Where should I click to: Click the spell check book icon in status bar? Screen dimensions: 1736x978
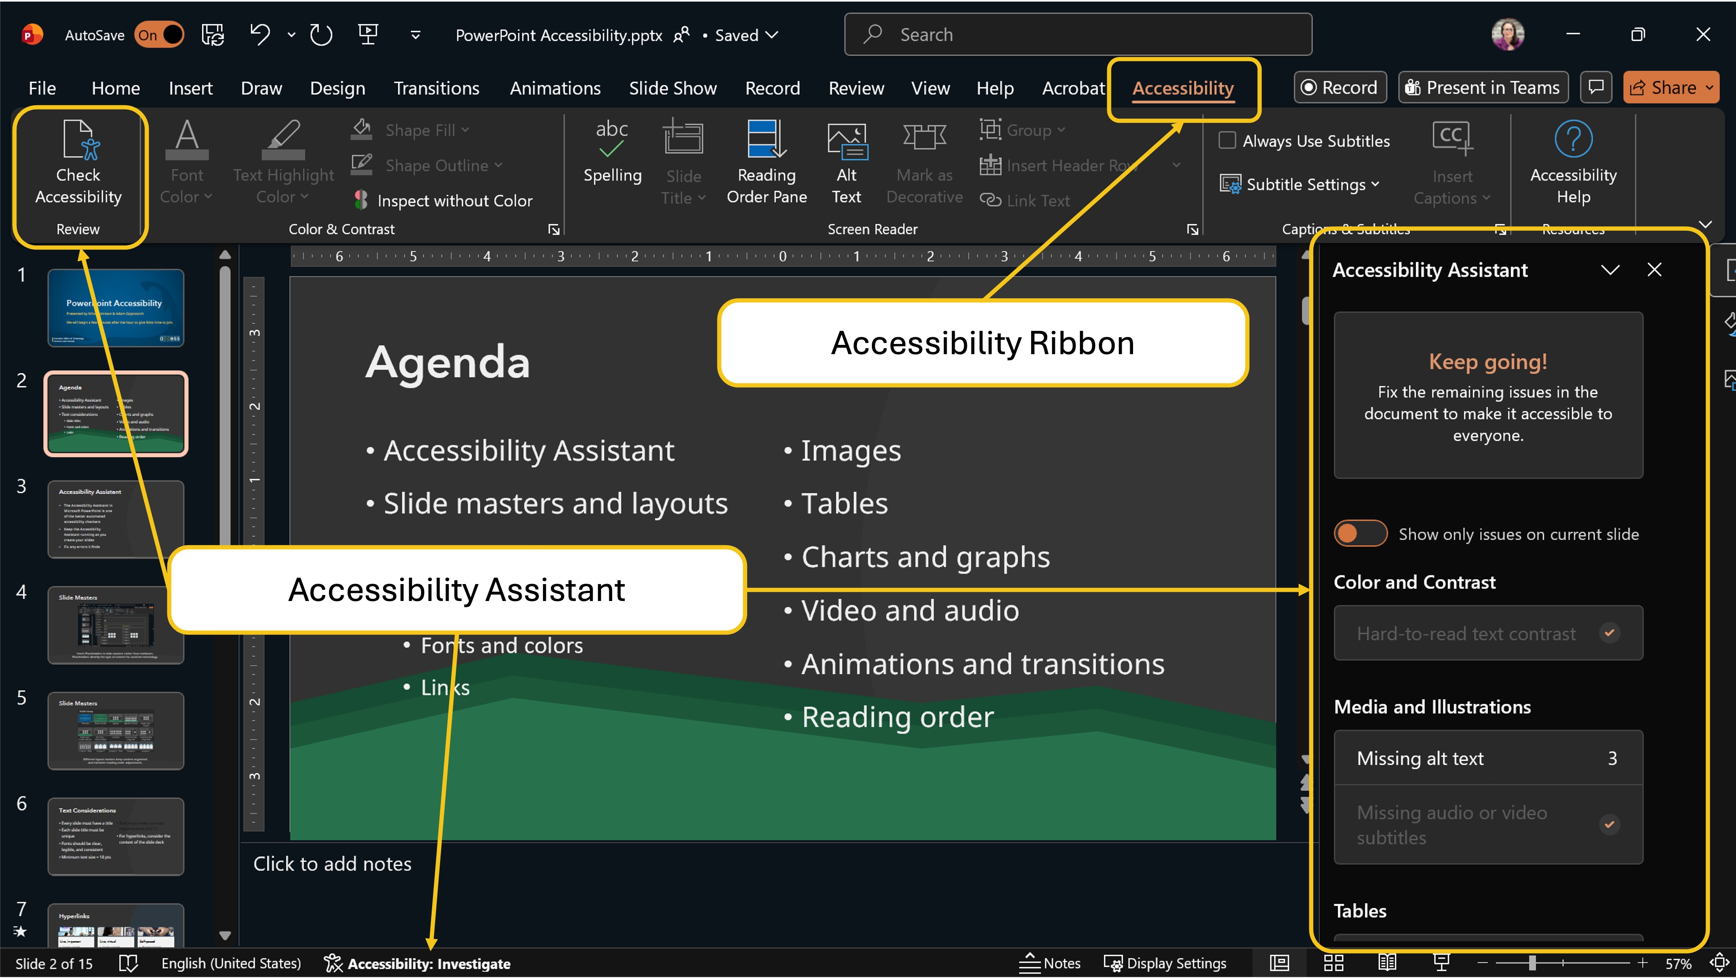[x=128, y=963]
